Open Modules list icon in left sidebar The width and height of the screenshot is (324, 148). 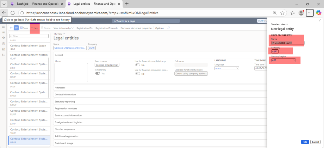click(3, 55)
